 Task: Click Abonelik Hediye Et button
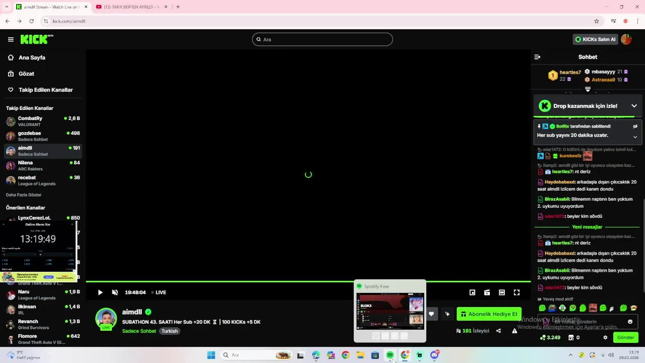[x=489, y=314]
